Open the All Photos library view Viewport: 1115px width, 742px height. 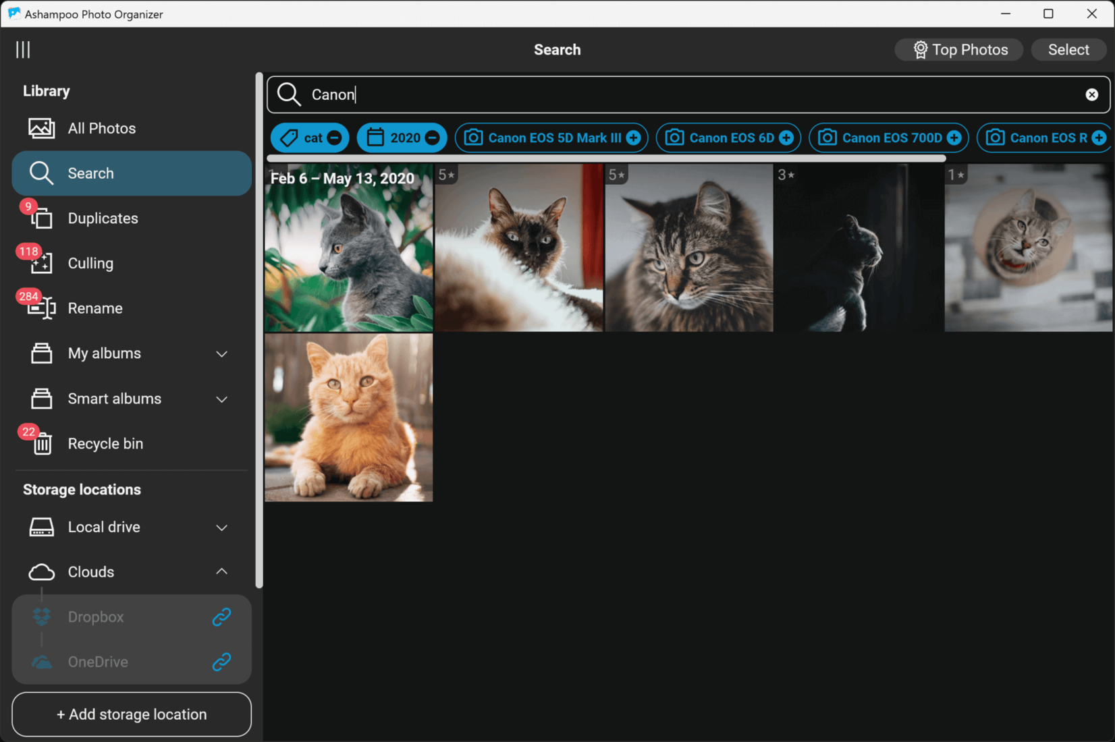point(101,128)
